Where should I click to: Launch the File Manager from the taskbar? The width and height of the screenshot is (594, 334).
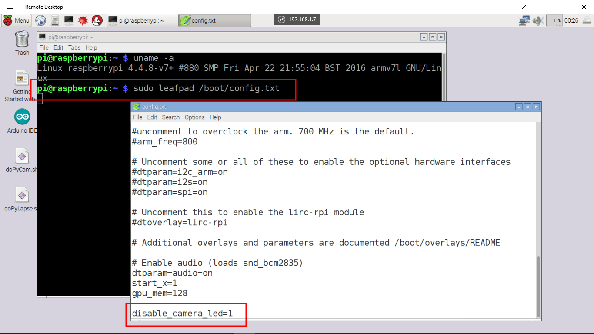click(54, 20)
